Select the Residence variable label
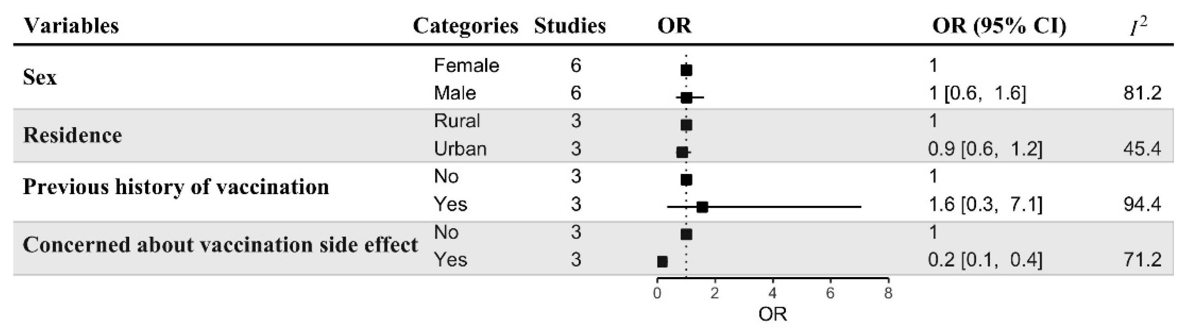Screen dimensions: 1186x335 pos(72,135)
